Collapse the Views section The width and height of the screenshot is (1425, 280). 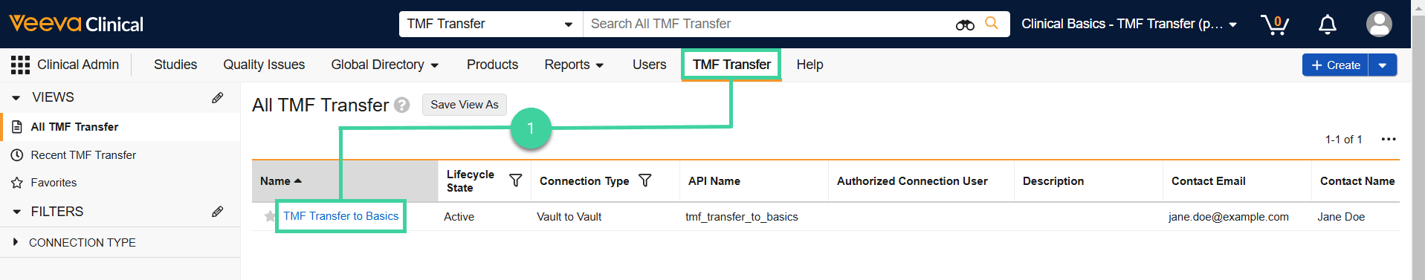point(16,97)
